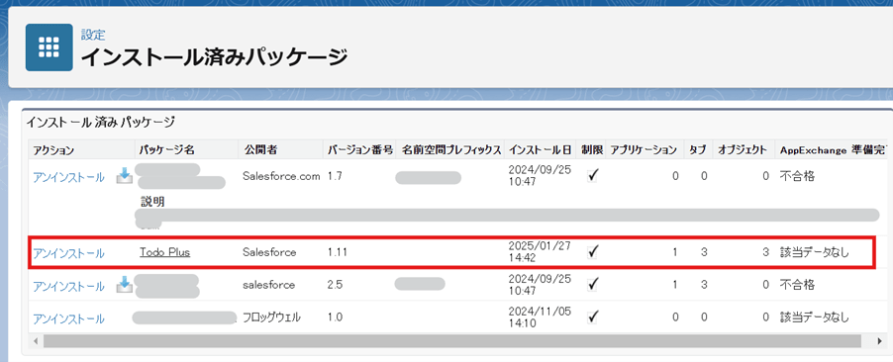Click install date 2025/01/27 14:42

click(x=540, y=251)
